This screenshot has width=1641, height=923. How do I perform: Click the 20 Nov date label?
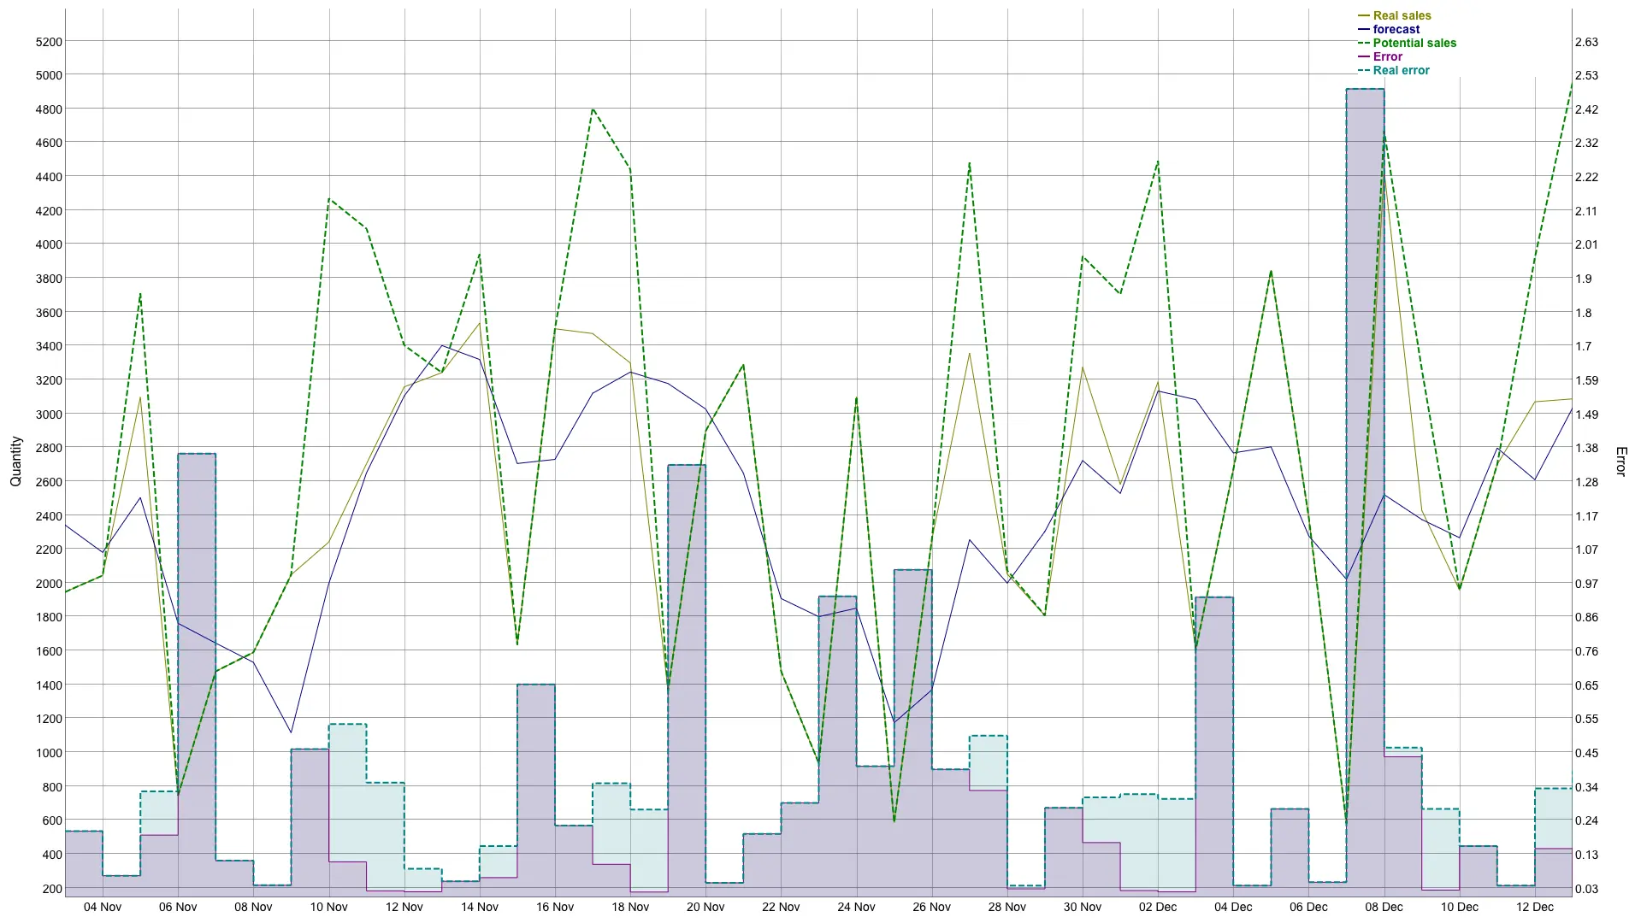[x=705, y=907]
